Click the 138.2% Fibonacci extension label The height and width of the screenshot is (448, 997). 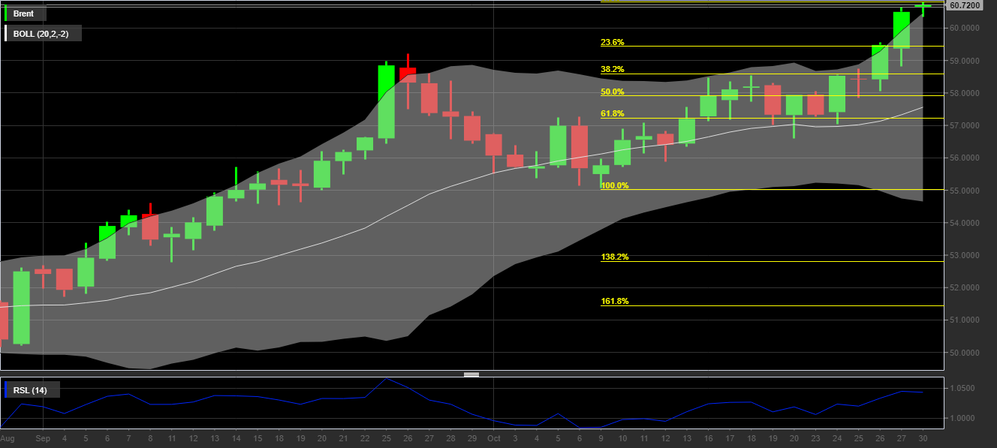coord(614,257)
